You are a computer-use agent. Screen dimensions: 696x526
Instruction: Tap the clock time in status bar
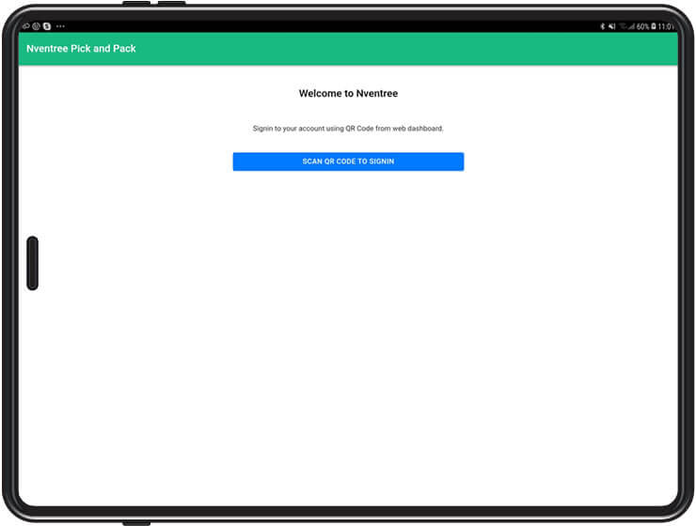tap(666, 26)
